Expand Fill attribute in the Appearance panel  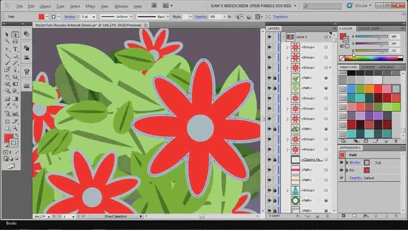[347, 171]
